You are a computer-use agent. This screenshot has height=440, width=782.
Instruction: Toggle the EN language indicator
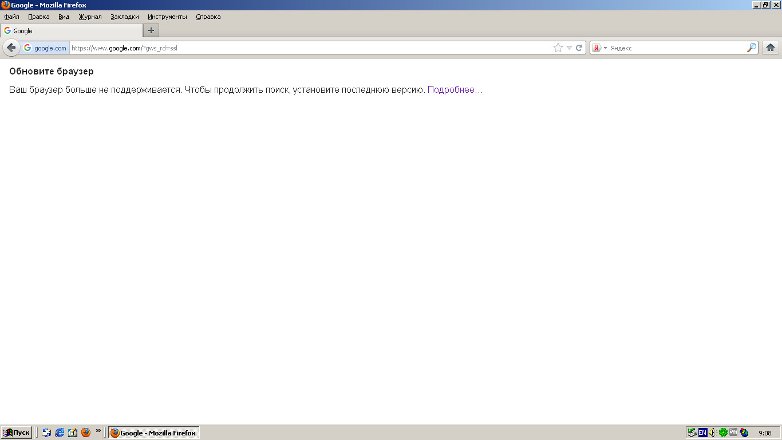pyautogui.click(x=702, y=433)
